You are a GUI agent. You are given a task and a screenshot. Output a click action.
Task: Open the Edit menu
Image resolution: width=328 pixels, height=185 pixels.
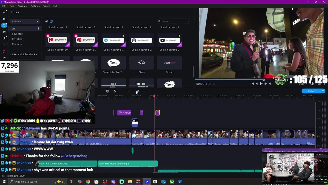click(12, 6)
